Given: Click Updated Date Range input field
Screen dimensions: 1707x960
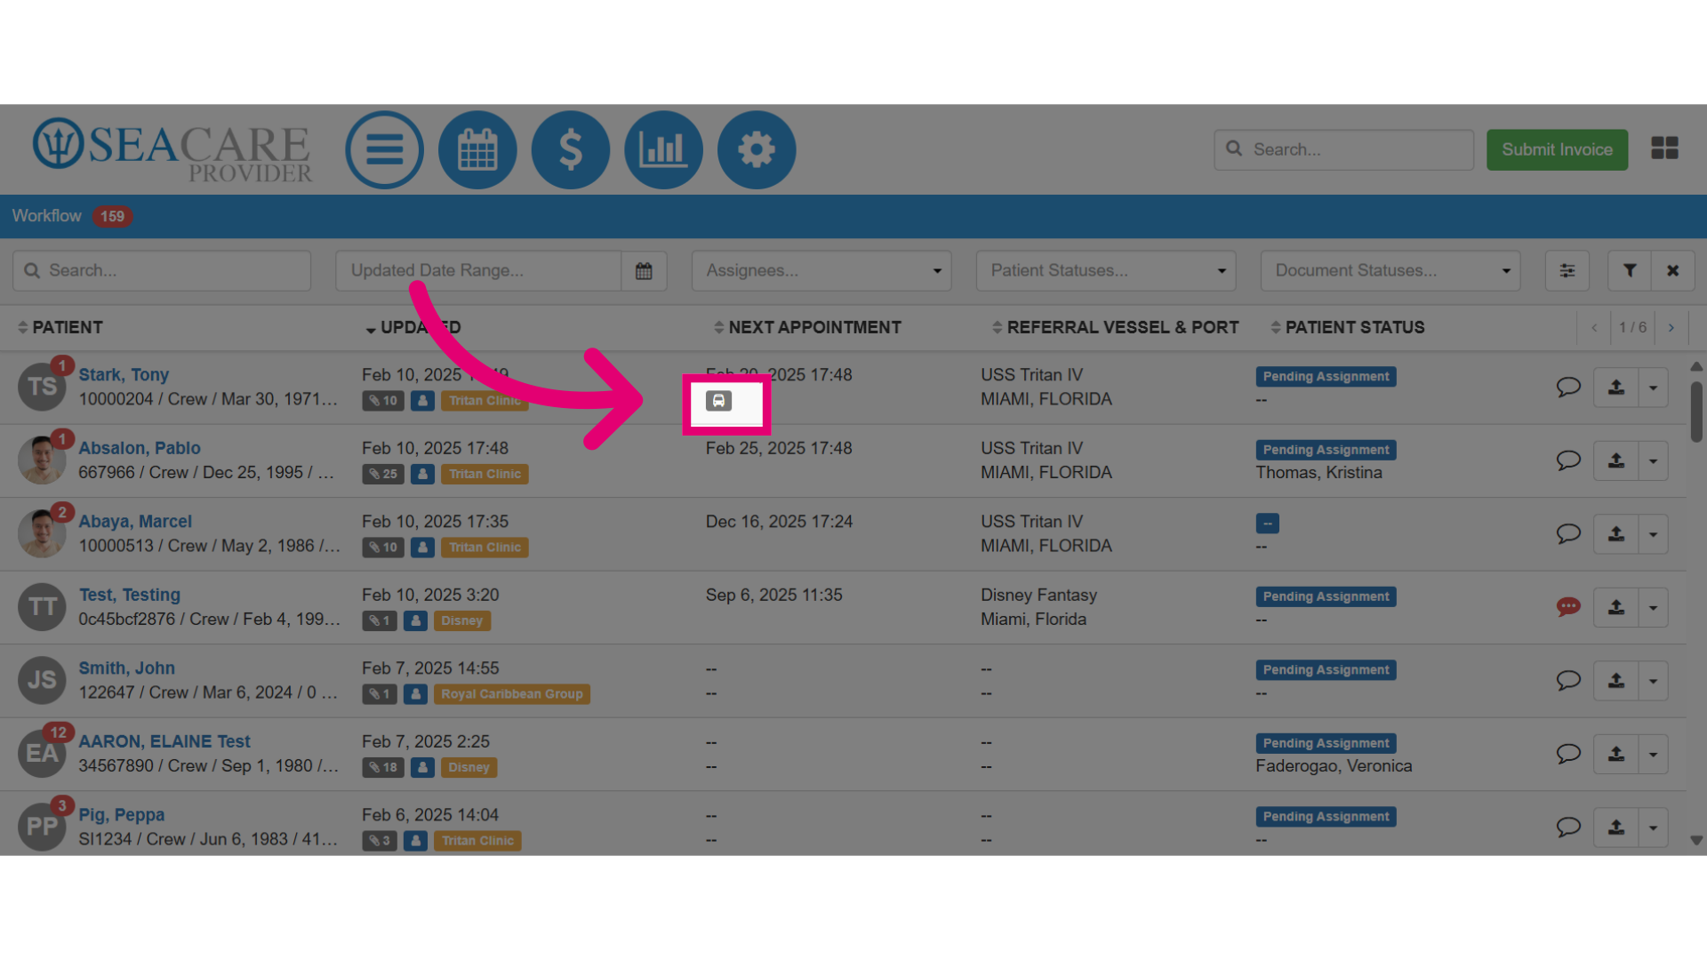Looking at the screenshot, I should [478, 270].
